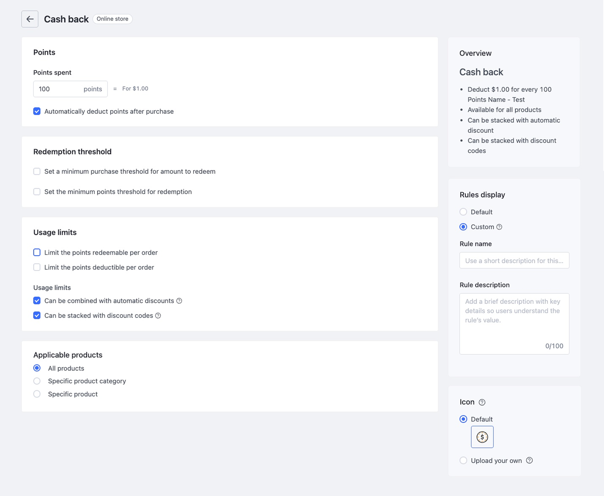Uncheck Automatically deduct points after purchase
604x496 pixels.
(37, 111)
